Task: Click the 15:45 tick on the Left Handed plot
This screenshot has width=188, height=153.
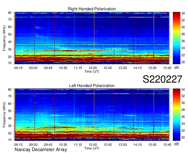Action: pyautogui.click(x=167, y=145)
